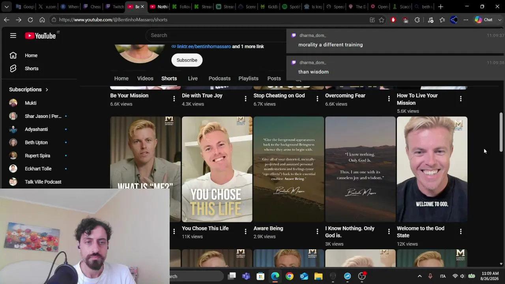
Task: Show hidden system tray icons
Action: pyautogui.click(x=419, y=276)
